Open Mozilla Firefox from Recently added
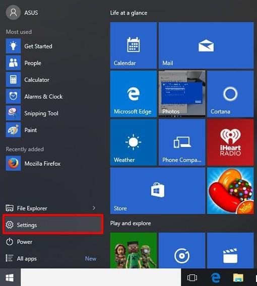The height and width of the screenshot is (286, 257). [x=53, y=164]
